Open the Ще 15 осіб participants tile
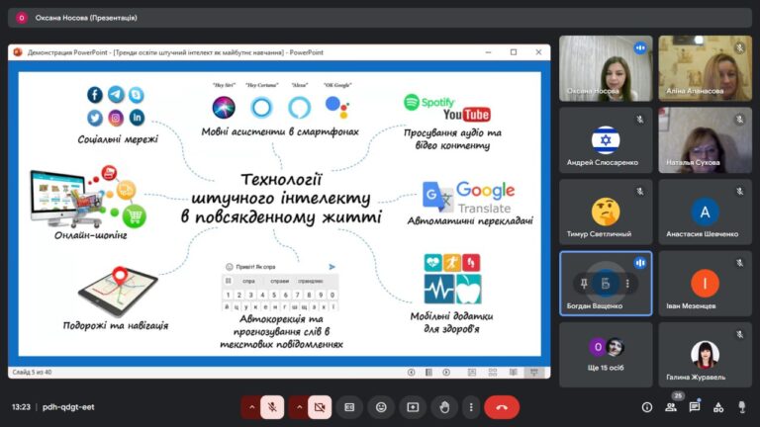Screen dimensions: 760x427 click(606, 355)
